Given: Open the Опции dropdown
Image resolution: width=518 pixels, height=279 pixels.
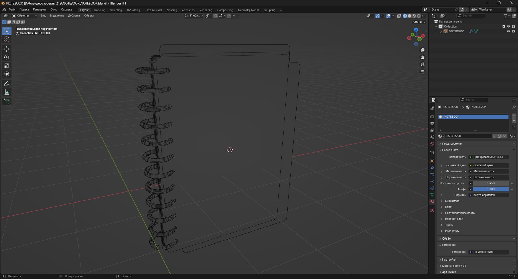Looking at the screenshot, I should tap(419, 22).
